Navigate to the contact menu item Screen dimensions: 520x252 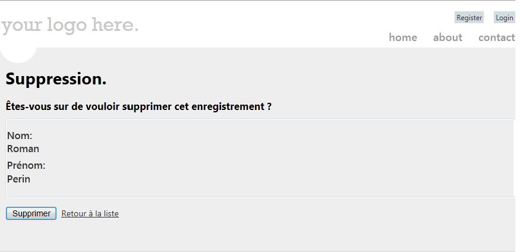pyautogui.click(x=496, y=37)
